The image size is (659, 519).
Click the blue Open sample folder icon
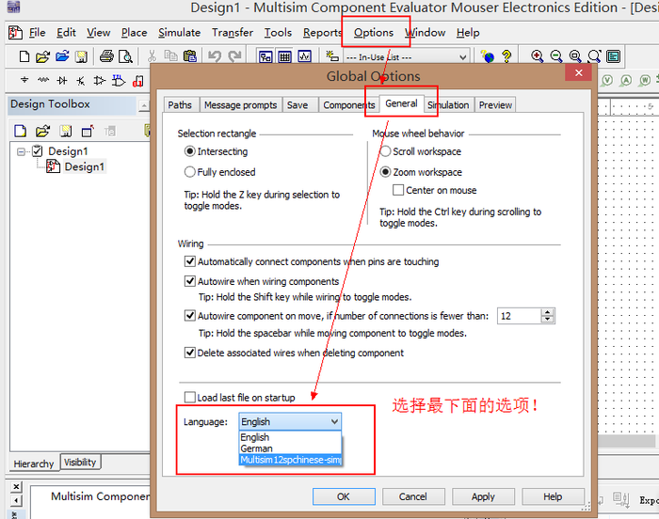[62, 55]
